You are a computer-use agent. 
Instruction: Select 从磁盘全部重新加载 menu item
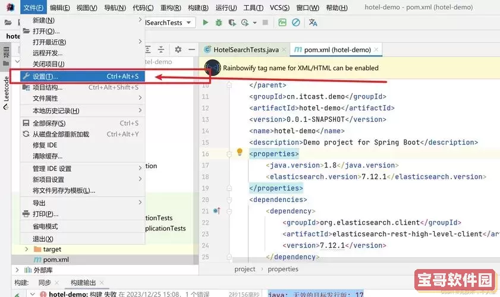click(82, 134)
